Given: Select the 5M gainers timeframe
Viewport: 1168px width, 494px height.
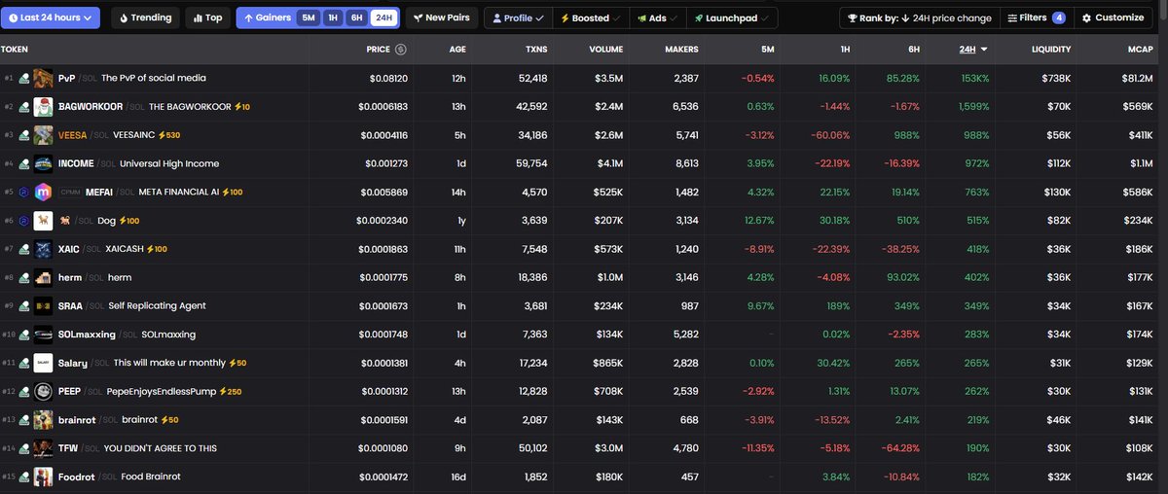Looking at the screenshot, I should coord(308,18).
